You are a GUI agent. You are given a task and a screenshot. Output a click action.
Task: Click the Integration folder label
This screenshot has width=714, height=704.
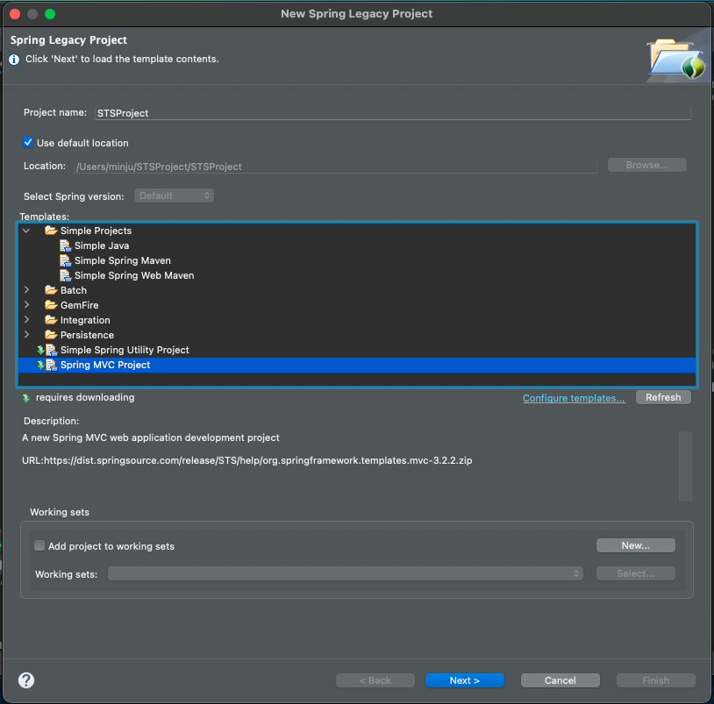(85, 320)
